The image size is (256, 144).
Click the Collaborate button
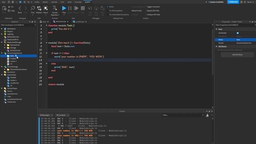(x=233, y=2)
